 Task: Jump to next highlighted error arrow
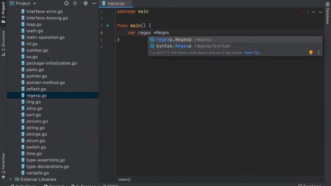320,12
